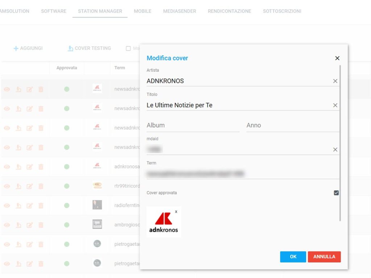The image size is (371, 278).
Task: Tick the checkbox beside COVER TESTING
Action: coord(128,49)
